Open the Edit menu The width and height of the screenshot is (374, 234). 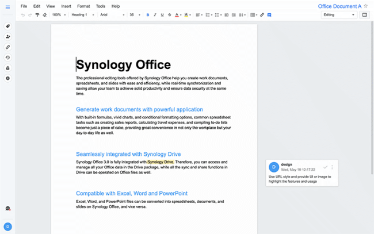click(x=37, y=6)
